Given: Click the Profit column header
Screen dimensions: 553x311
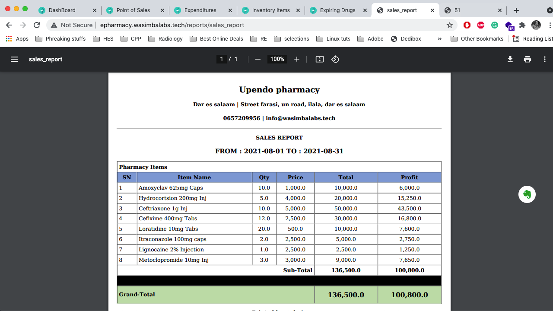Looking at the screenshot, I should (x=410, y=178).
